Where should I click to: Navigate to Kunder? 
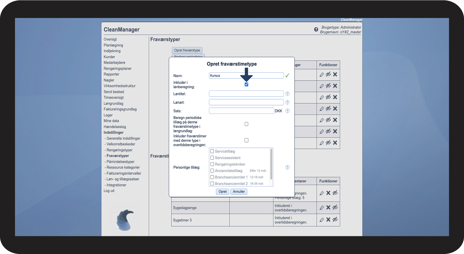pos(109,57)
